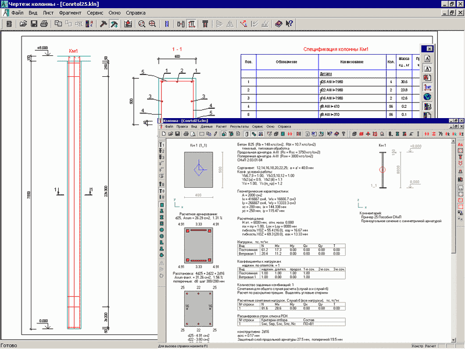
Task: Open the Расчет menu in Колонна window
Action: click(x=221, y=126)
